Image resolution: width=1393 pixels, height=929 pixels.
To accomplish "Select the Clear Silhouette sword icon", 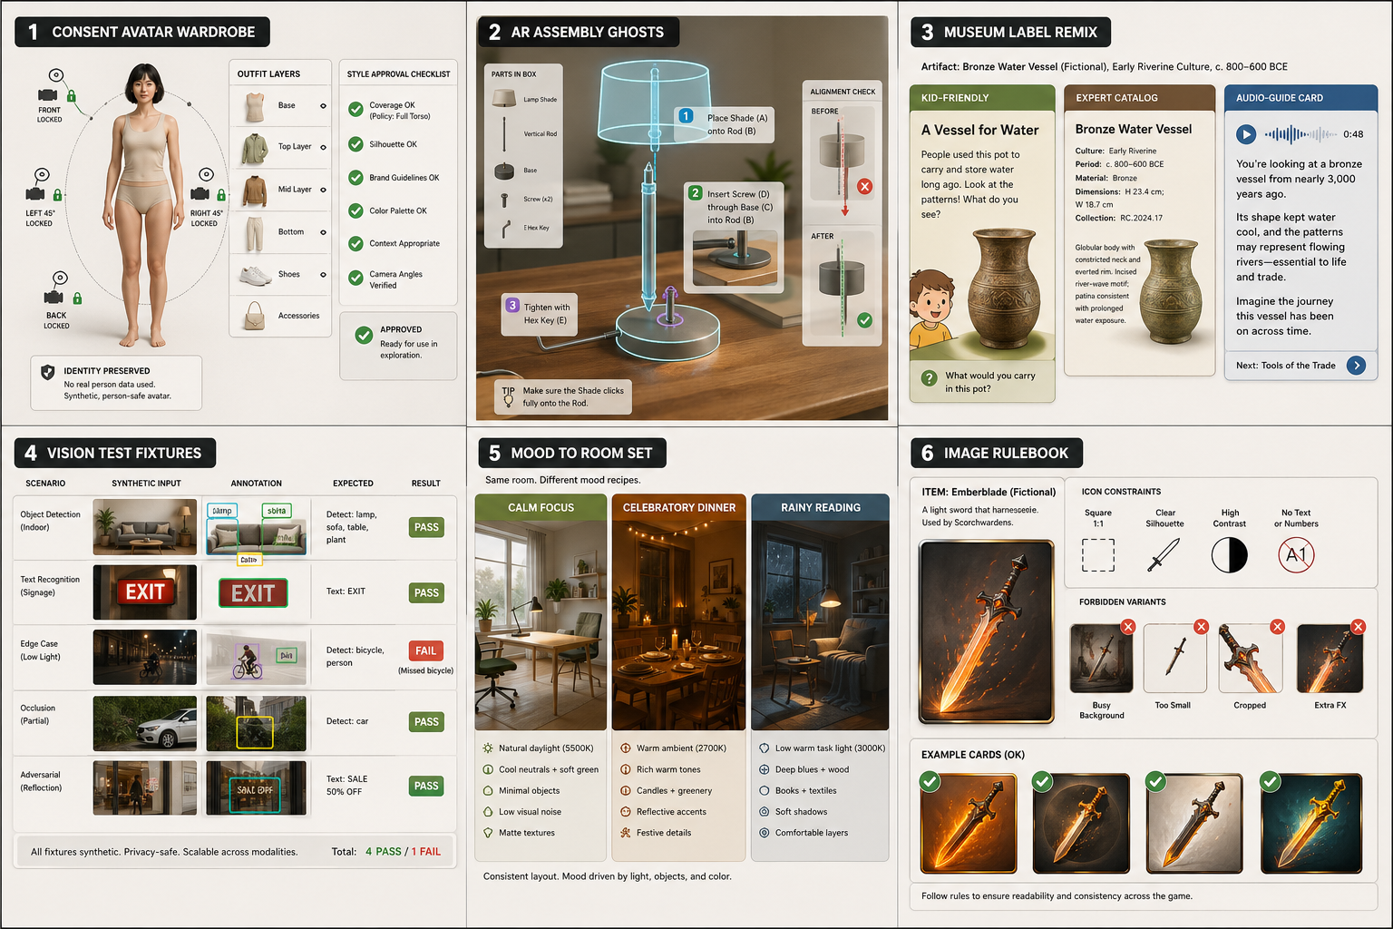I will tap(1164, 554).
